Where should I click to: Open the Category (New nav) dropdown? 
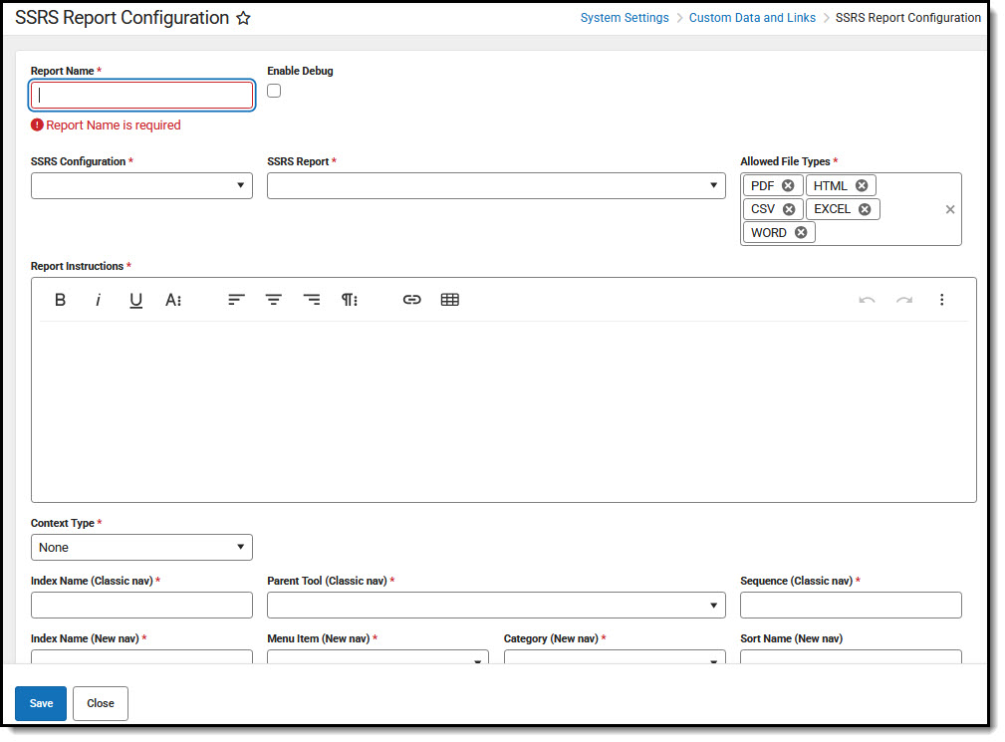[x=614, y=656]
